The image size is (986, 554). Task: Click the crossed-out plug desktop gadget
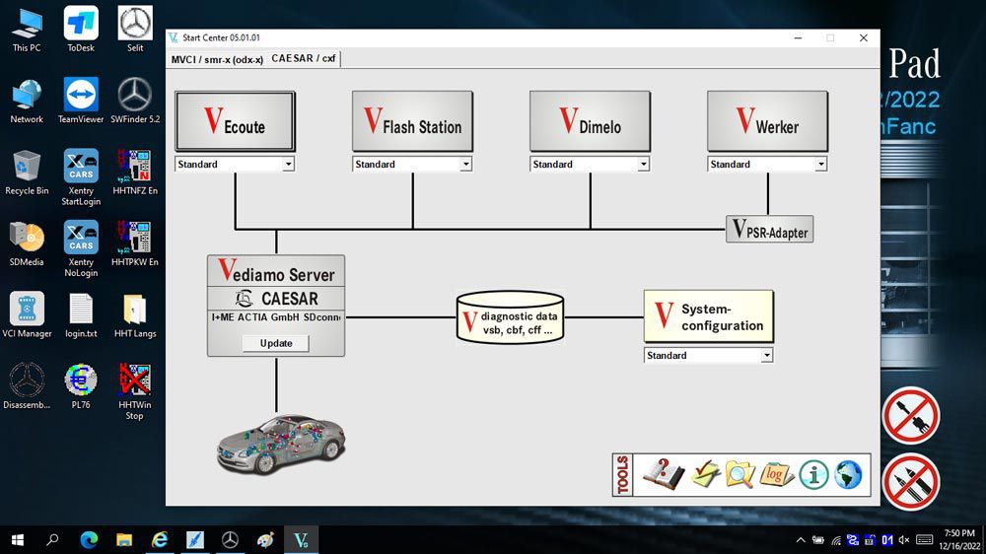910,416
